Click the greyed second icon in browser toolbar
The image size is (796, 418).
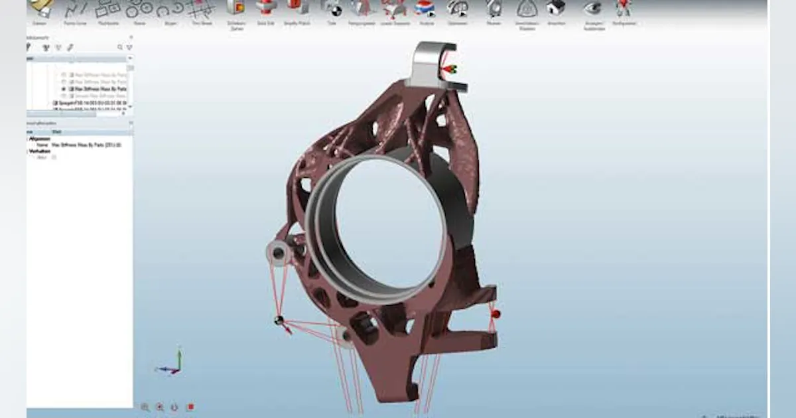click(x=58, y=48)
